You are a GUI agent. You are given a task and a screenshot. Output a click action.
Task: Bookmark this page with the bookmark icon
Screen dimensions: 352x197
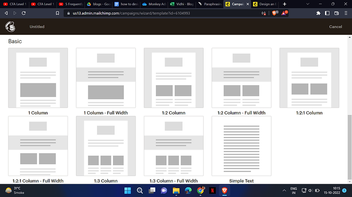pos(57,13)
